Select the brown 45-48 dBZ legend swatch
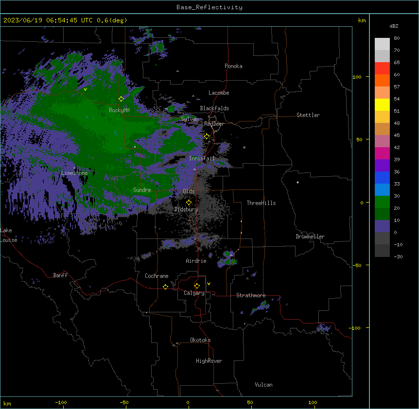 pyautogui.click(x=382, y=129)
